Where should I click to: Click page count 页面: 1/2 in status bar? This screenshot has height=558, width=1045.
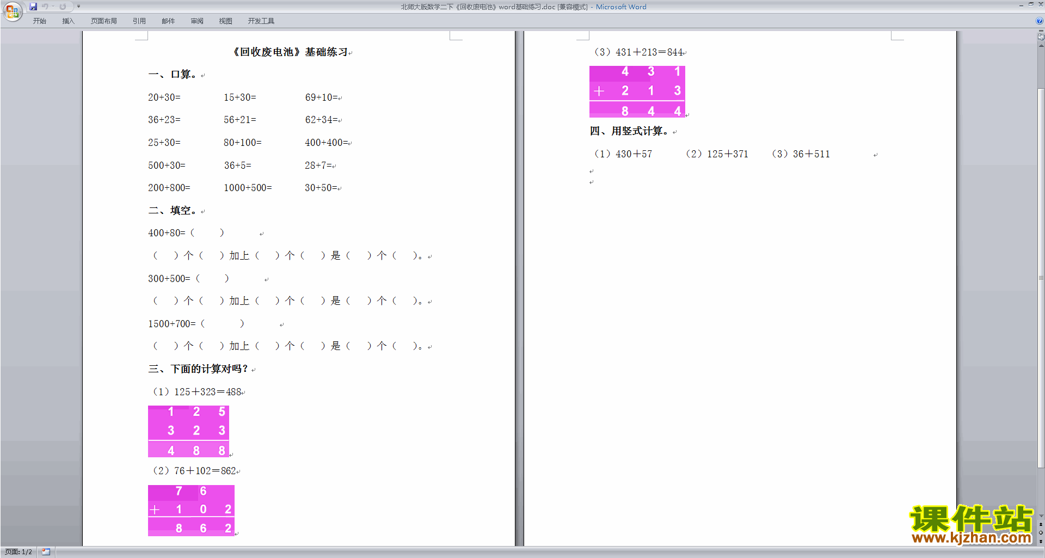tap(19, 552)
